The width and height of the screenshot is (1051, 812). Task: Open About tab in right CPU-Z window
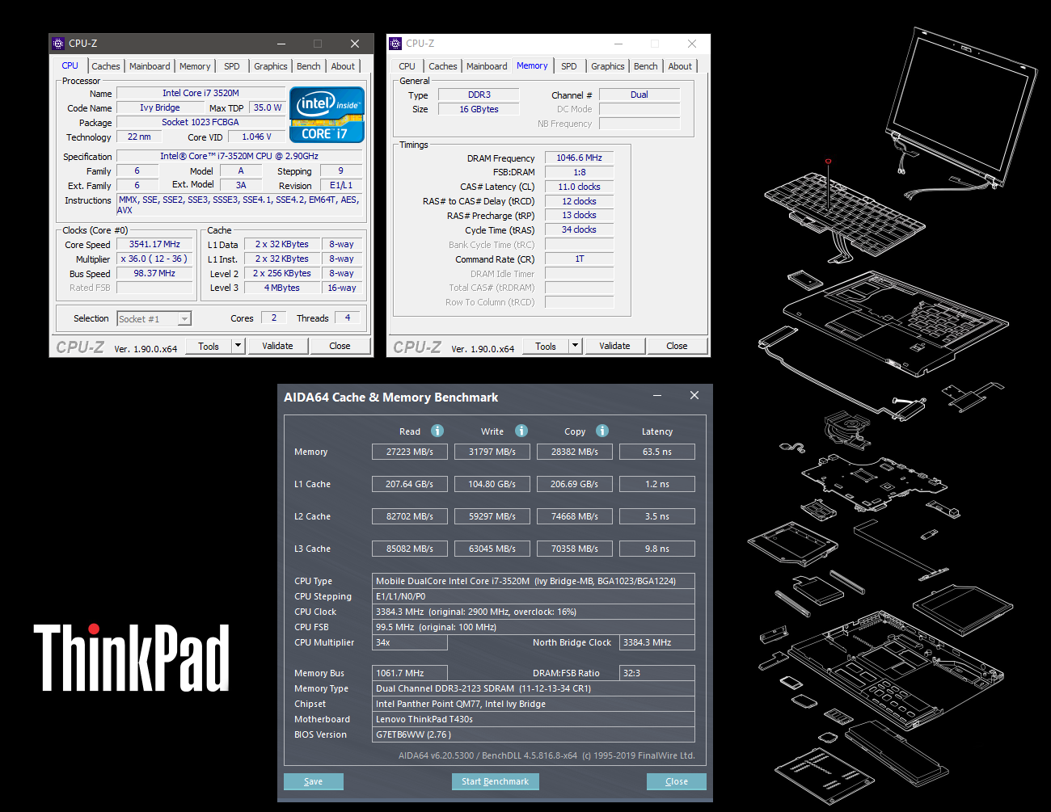(680, 66)
